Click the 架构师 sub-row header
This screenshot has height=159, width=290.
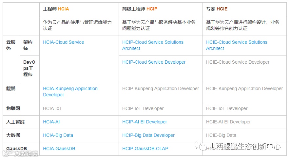[28, 45]
